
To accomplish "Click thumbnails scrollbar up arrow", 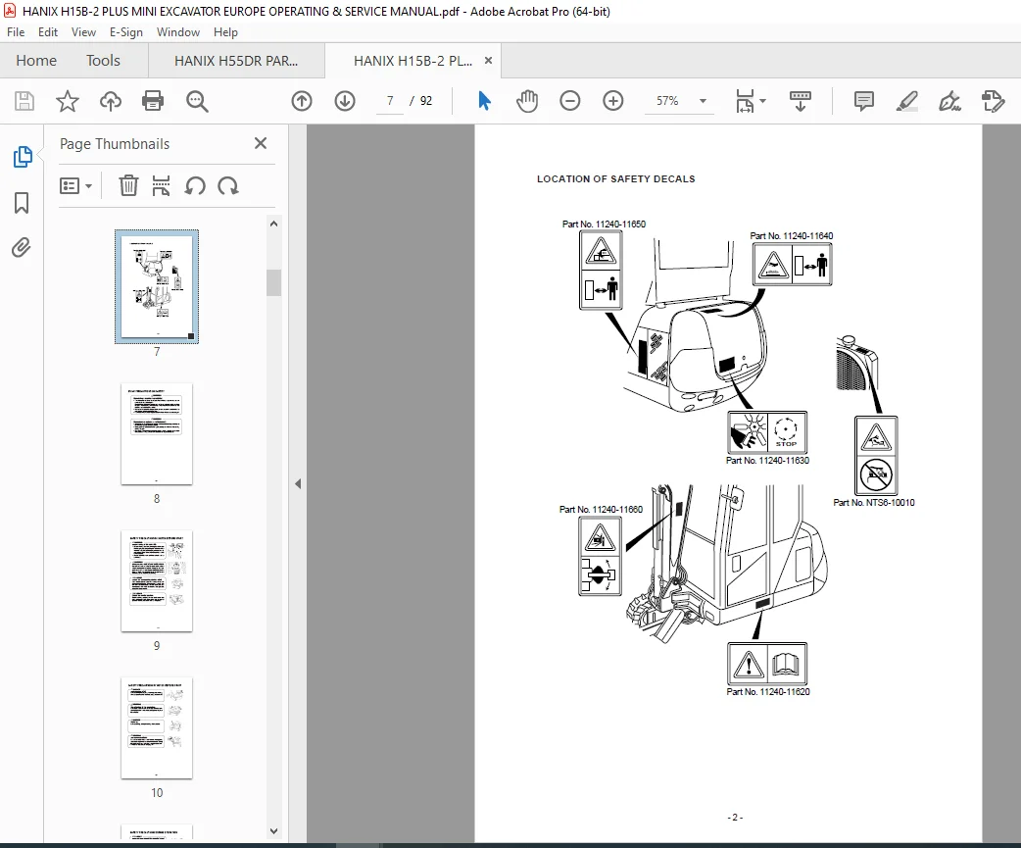I will (273, 224).
